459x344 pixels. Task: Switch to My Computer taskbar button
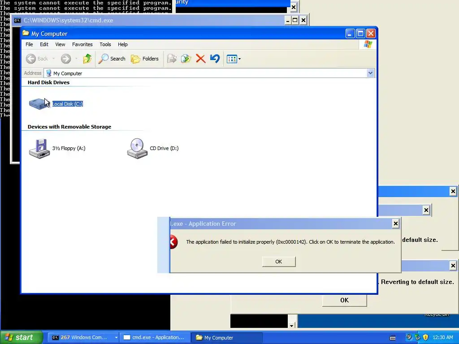point(226,338)
